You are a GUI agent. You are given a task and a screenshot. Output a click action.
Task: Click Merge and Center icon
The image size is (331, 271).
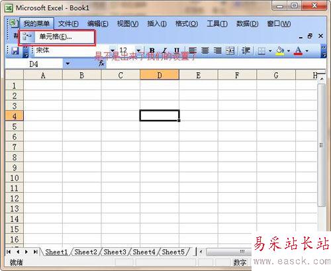[230, 51]
